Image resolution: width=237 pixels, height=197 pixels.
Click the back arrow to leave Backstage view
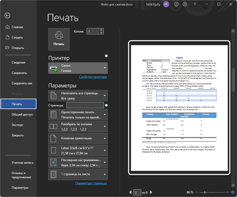pos(7,16)
